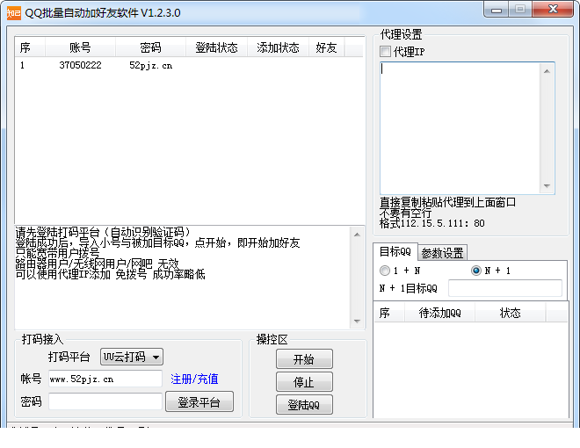Open the 打码平台 dropdown
580x448 pixels.
pyautogui.click(x=132, y=357)
